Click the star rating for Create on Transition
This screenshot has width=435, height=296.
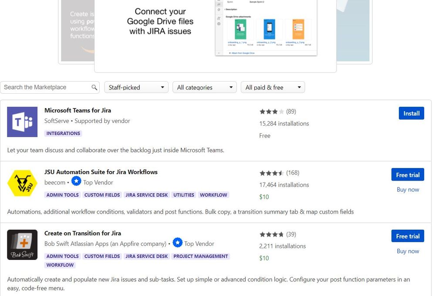[272, 234]
